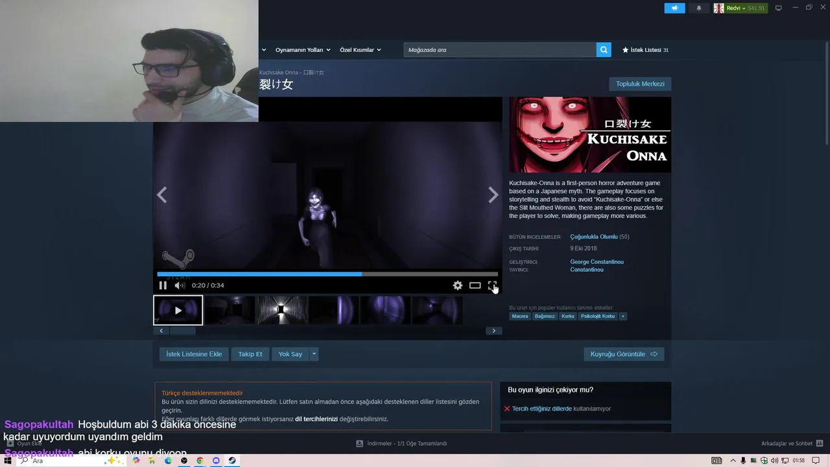Pause the Kuchisake Onna trailer
830x467 pixels.
(163, 285)
